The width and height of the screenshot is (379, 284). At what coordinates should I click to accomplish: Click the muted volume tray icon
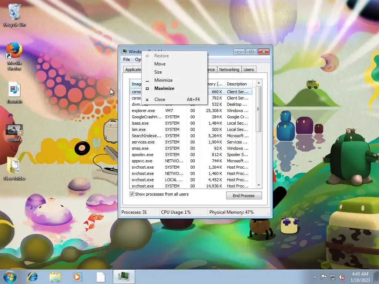pos(342,277)
